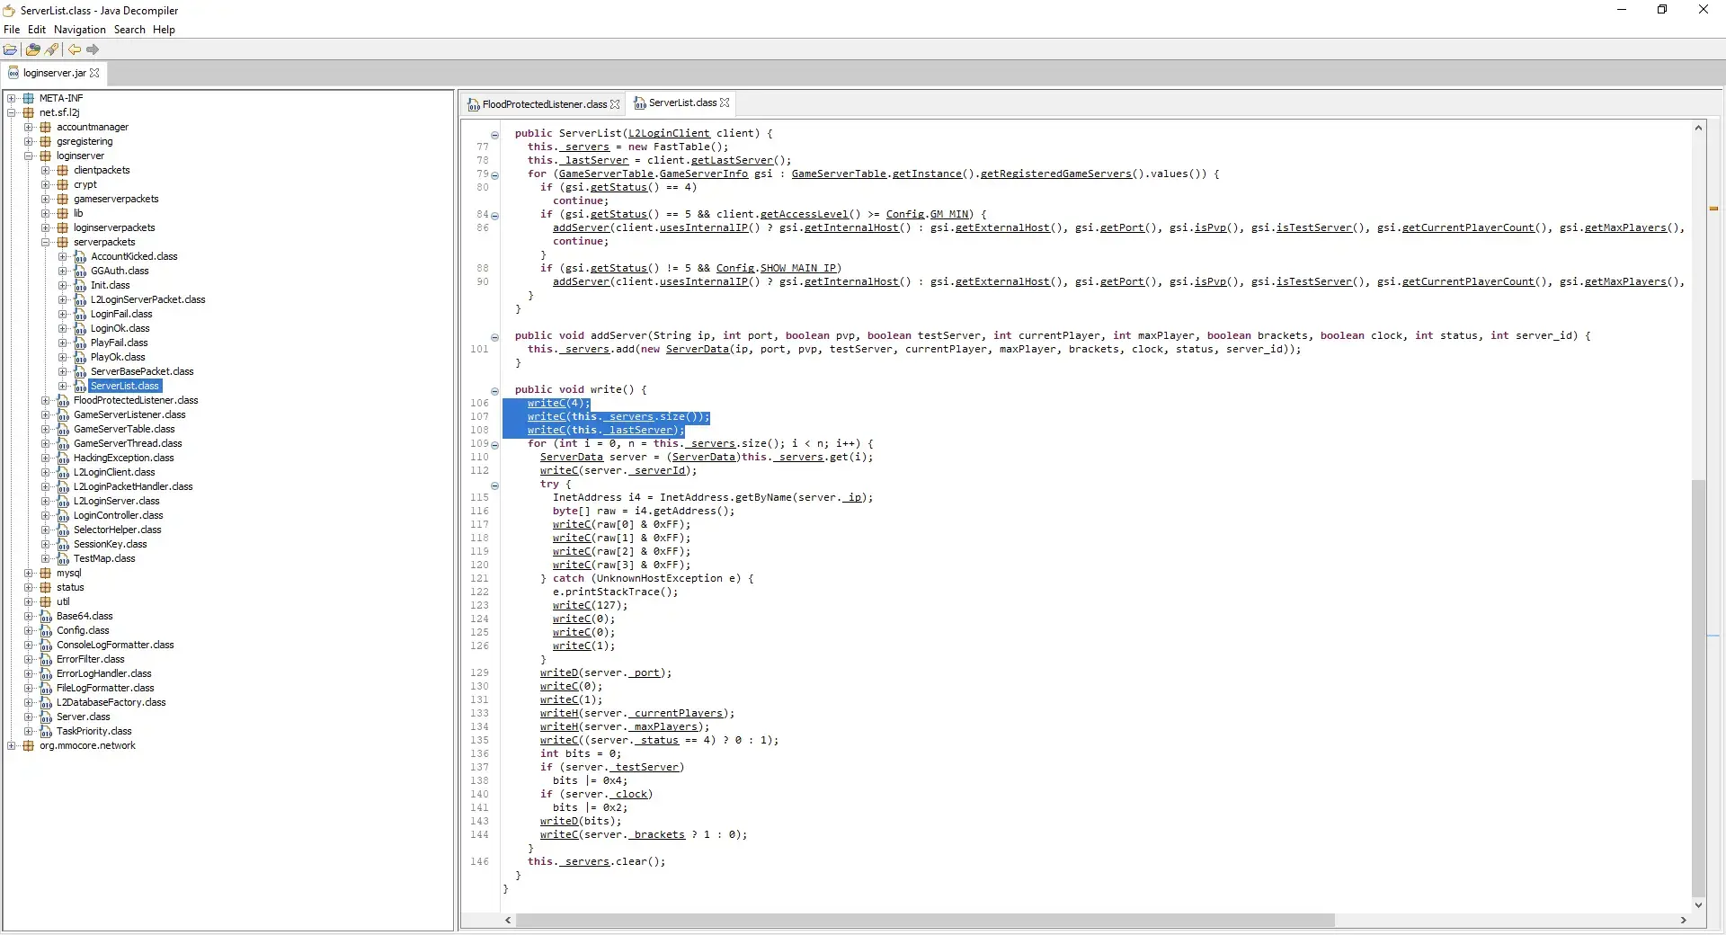1726x935 pixels.
Task: Select L2DatabaseFactory.class in the tree
Action: 111,703
